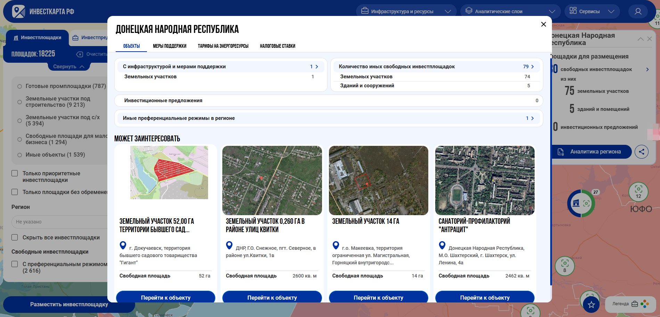Screen dimensions: 660x317
Task: Select the Инвестплощадки tab
Action: point(37,37)
